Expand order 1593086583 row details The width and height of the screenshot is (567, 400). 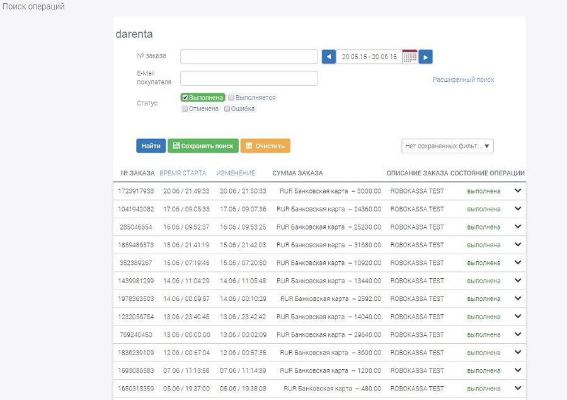pyautogui.click(x=518, y=370)
